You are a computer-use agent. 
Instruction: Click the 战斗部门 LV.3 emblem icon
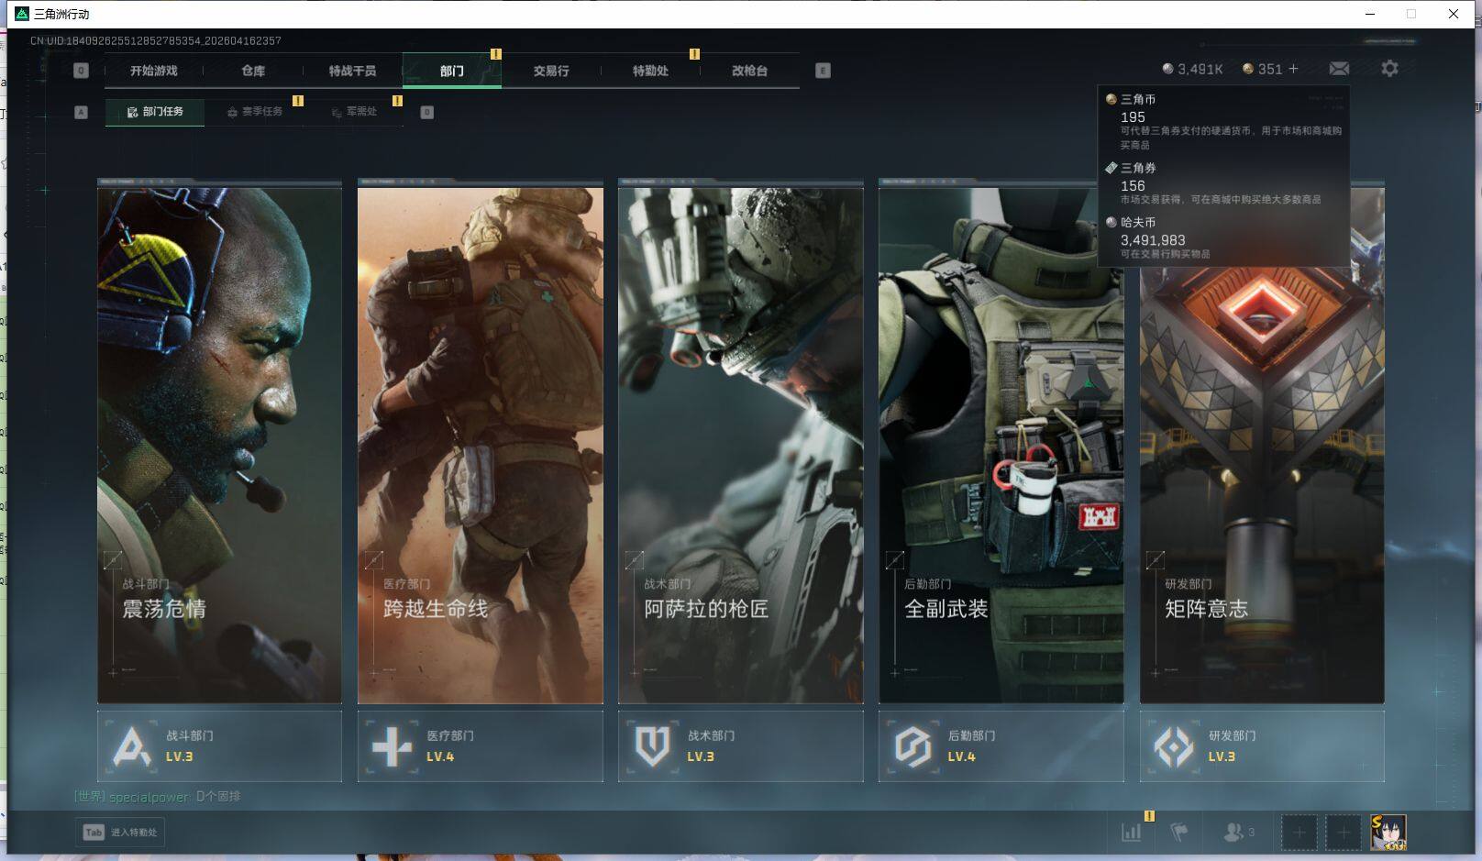point(132,746)
